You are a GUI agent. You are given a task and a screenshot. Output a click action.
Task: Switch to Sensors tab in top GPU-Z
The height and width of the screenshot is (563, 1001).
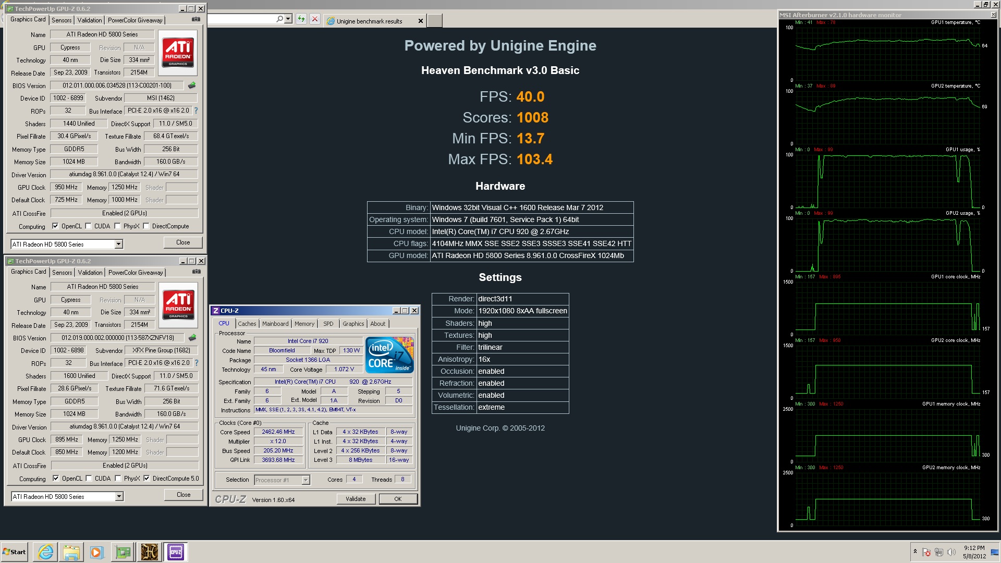(62, 20)
